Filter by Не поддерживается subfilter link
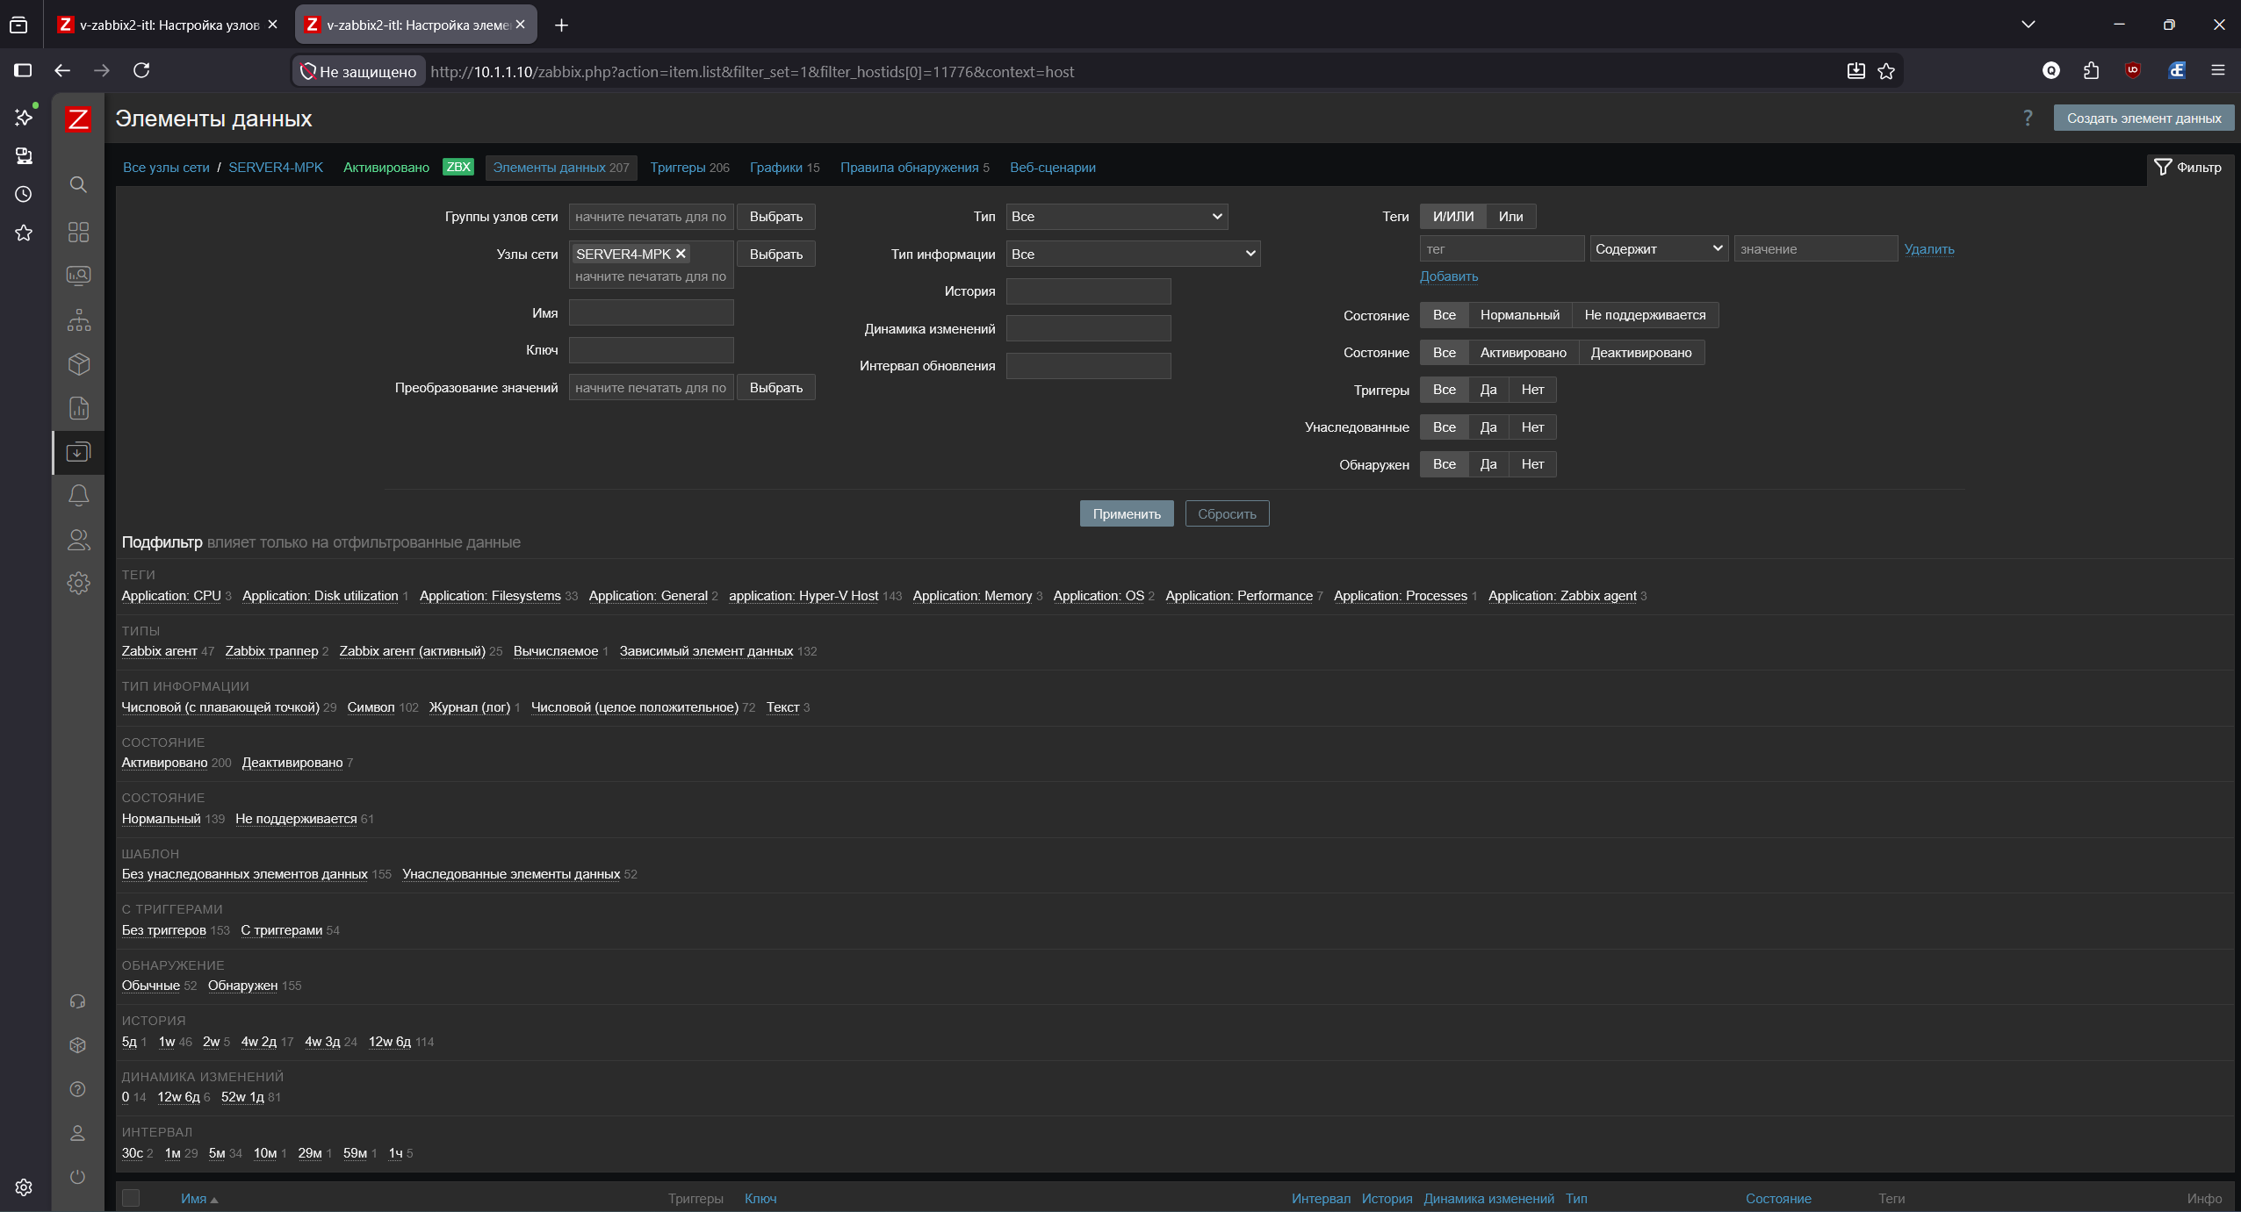Screen dimensions: 2241x1212 [296, 819]
